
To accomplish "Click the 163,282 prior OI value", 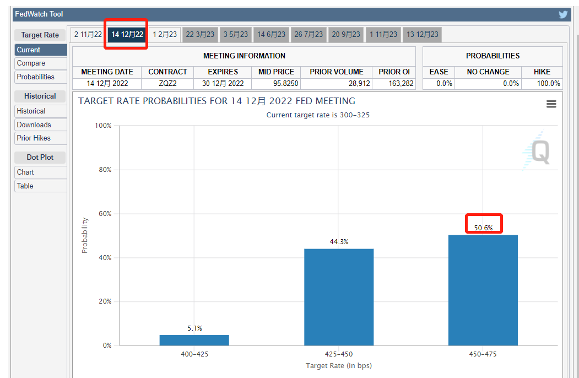I will [x=401, y=84].
